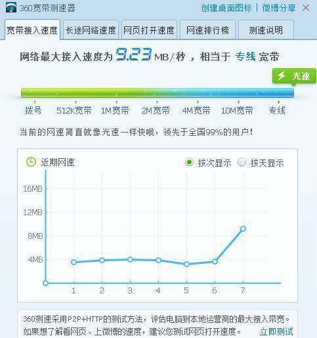Click the 512K宽带 scale label
Screen dimensions: 317x338
(74, 110)
